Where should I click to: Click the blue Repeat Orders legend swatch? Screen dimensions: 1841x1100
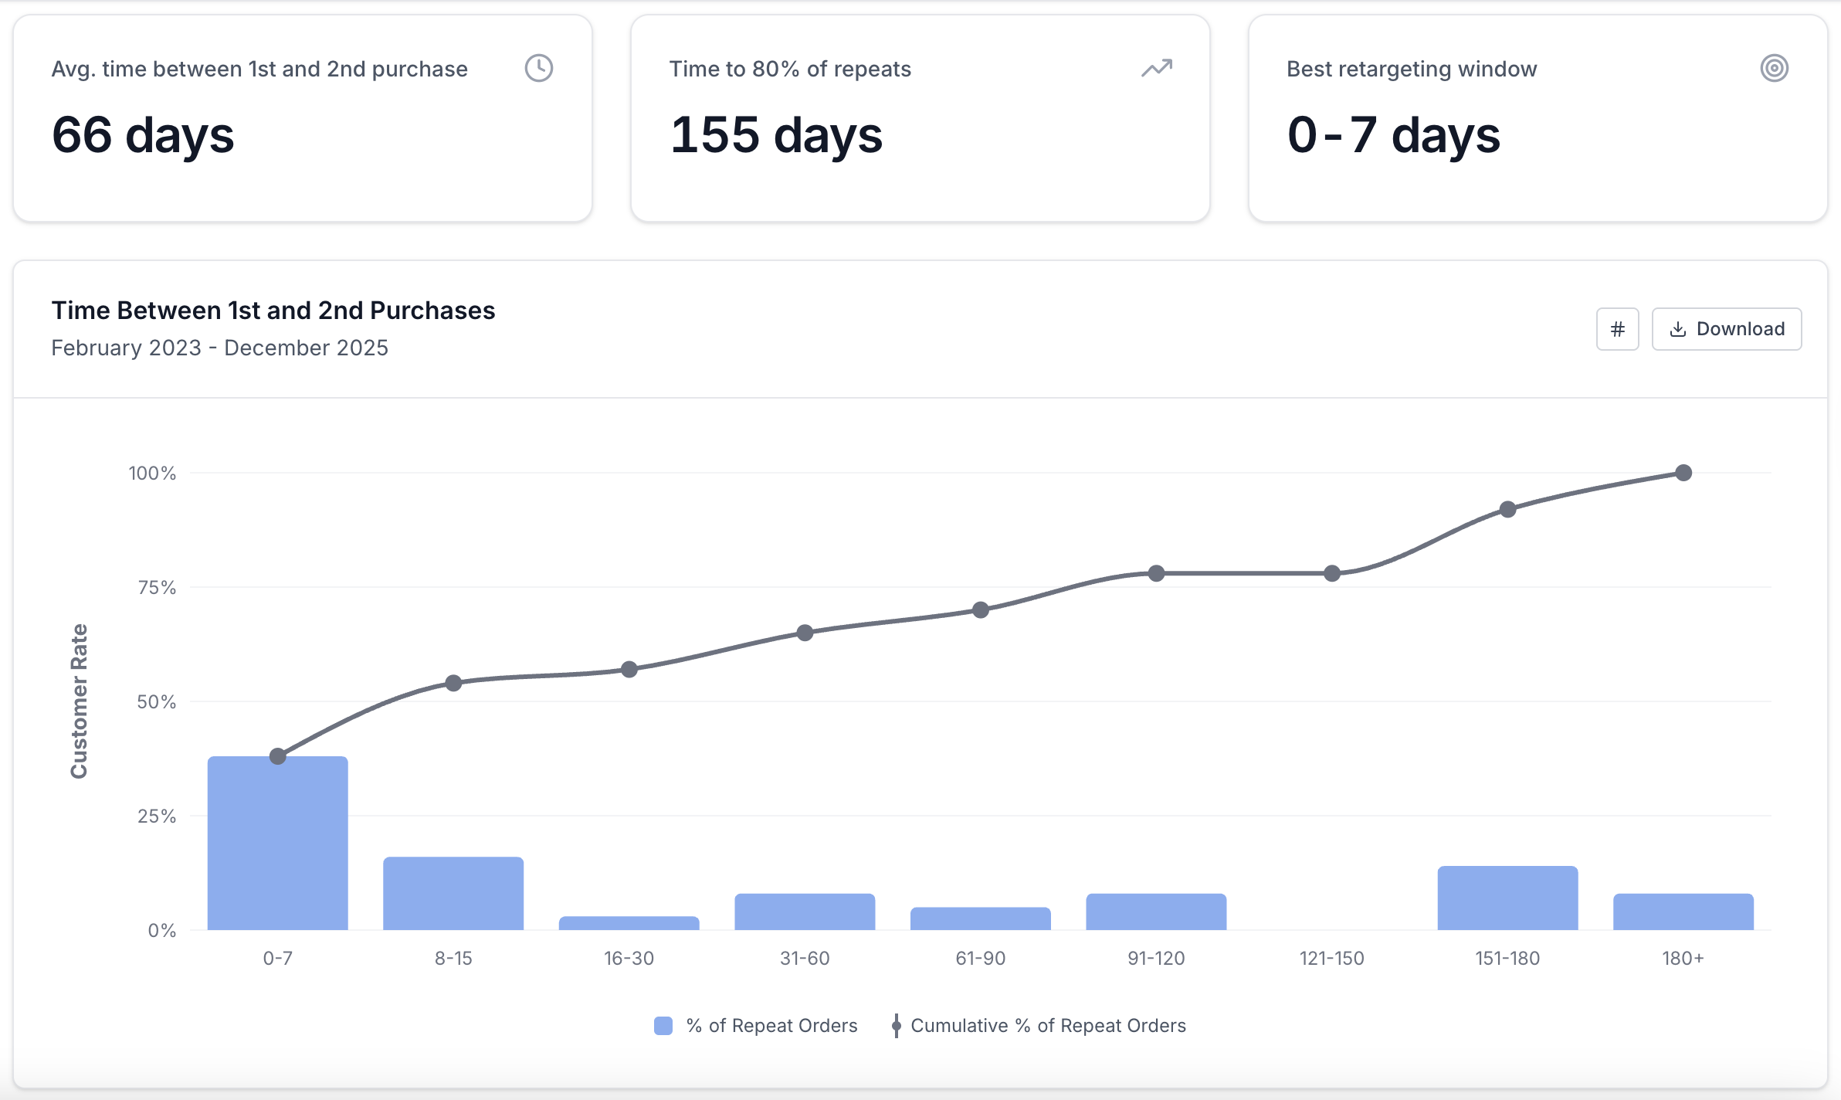[x=663, y=1025]
